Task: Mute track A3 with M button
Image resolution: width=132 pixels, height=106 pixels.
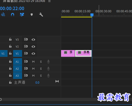Action: click(x=33, y=76)
